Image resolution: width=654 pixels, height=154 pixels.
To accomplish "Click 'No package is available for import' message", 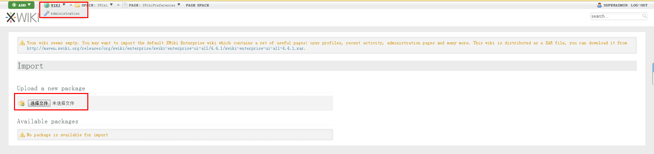I will coord(68,135).
